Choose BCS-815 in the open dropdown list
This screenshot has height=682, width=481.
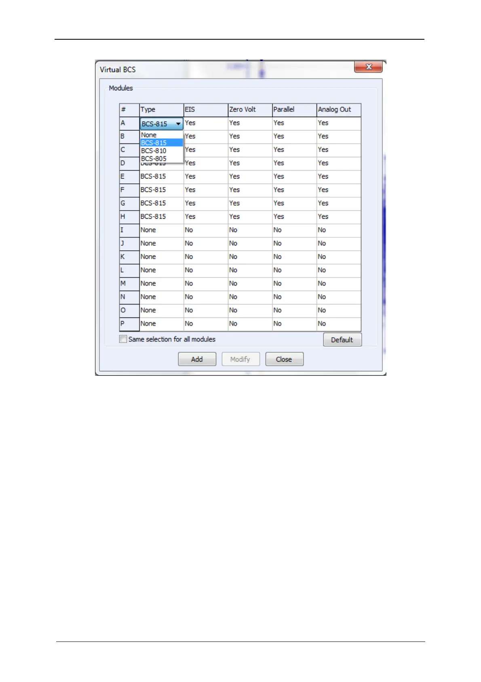pos(161,143)
